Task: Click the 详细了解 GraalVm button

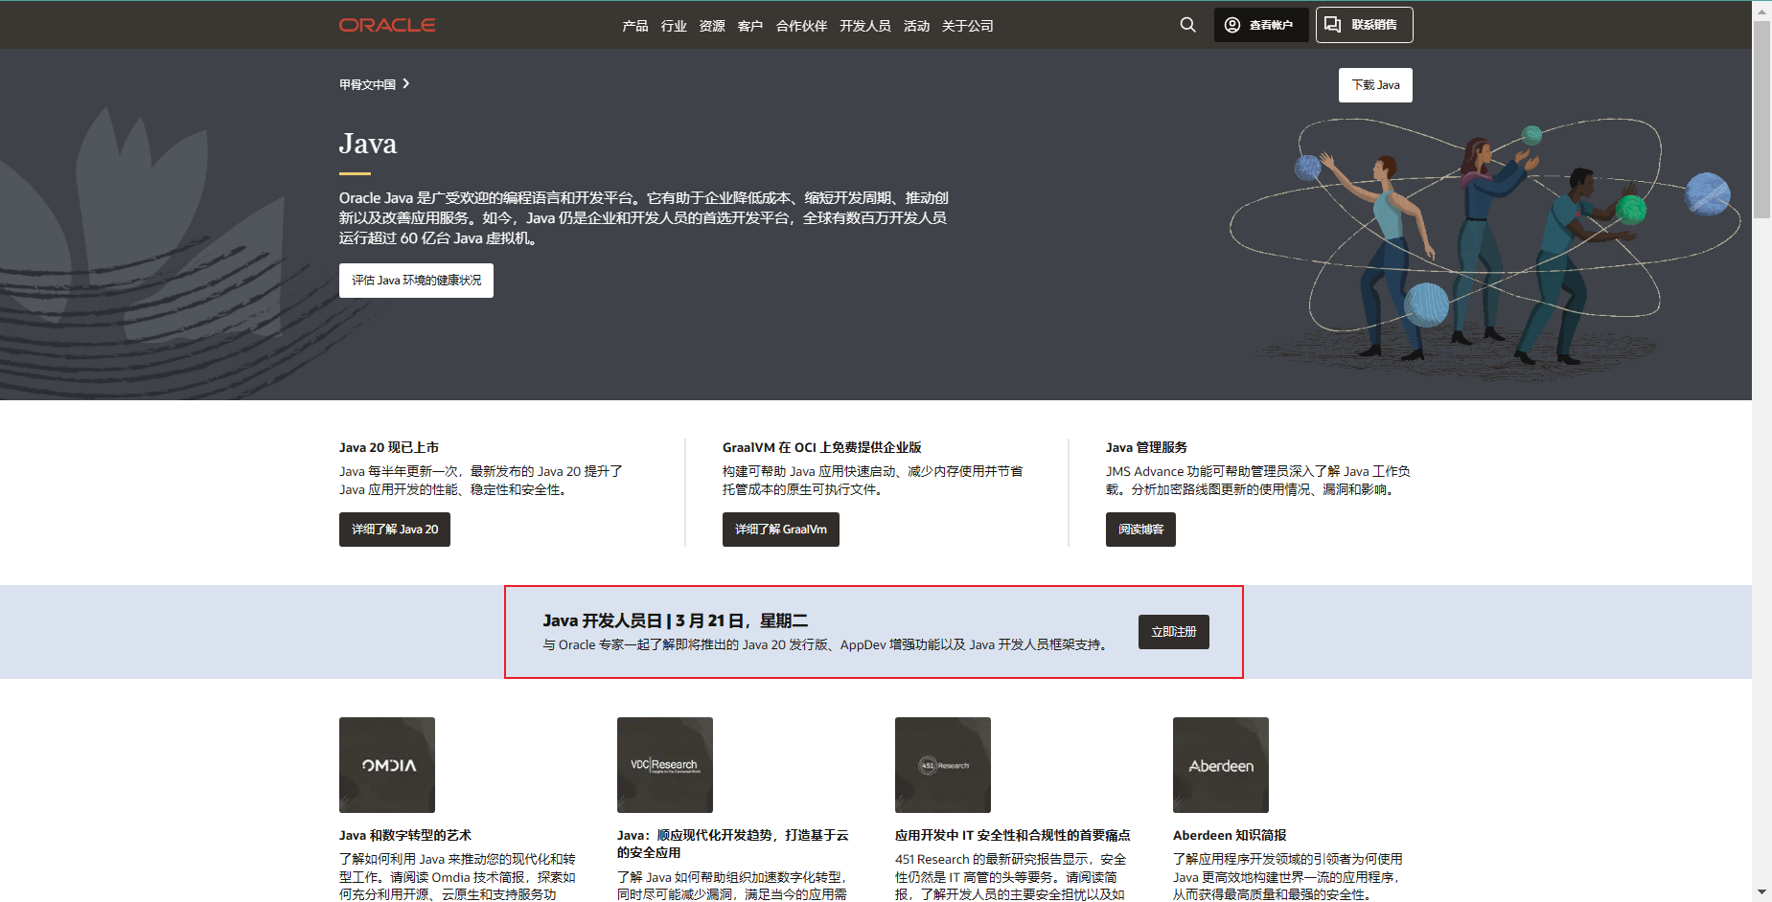Action: point(781,530)
